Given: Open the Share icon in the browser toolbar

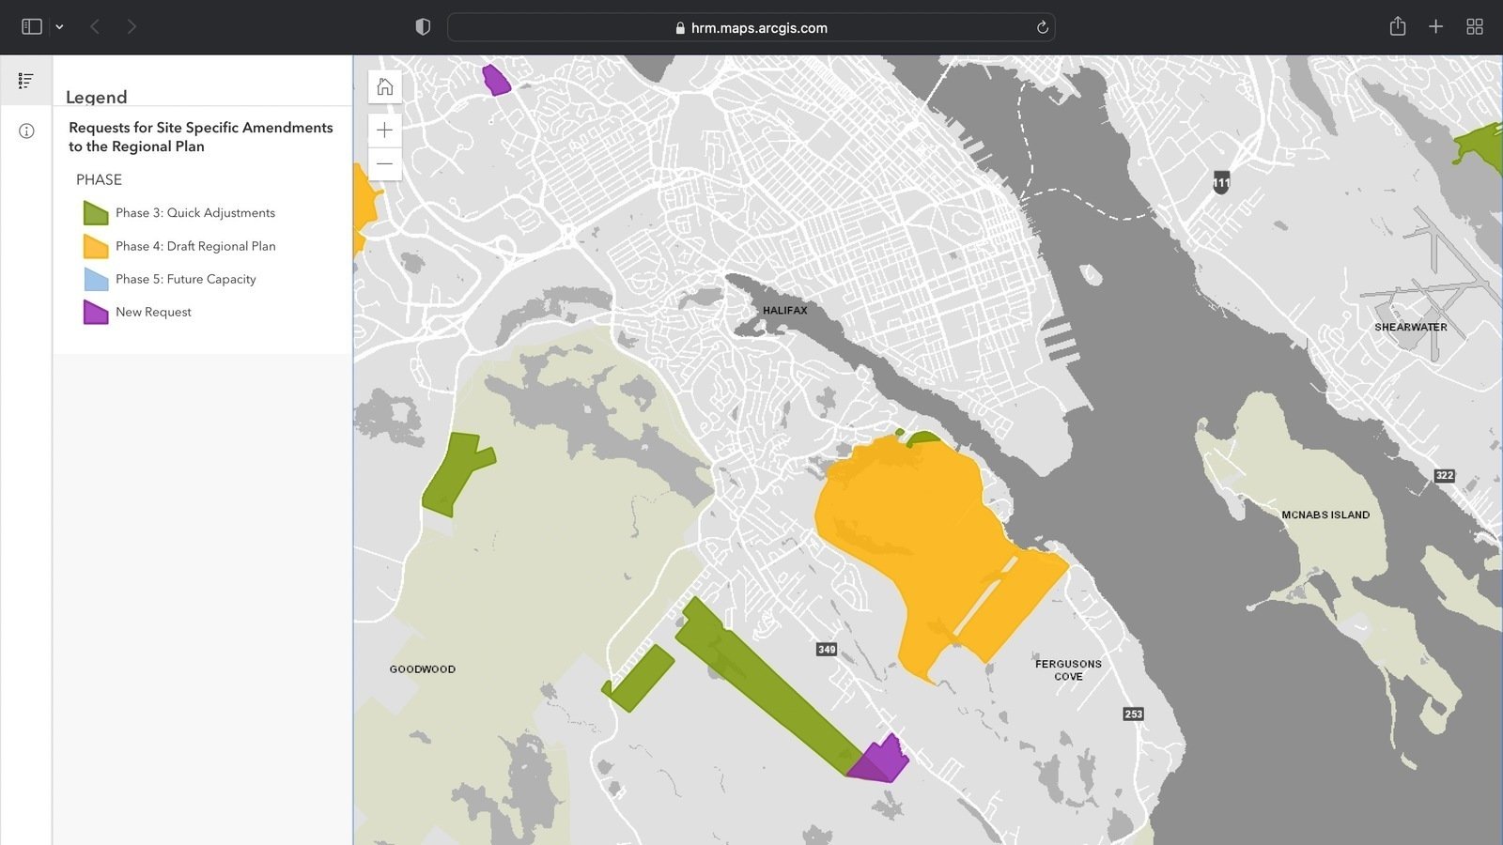Looking at the screenshot, I should (1397, 26).
